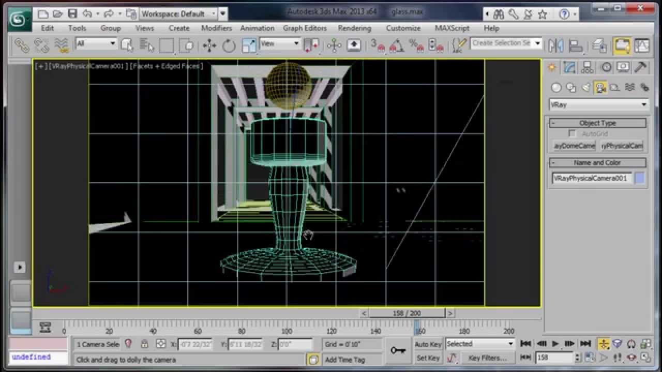Toggle the Auto Key mode
The width and height of the screenshot is (662, 372).
click(428, 344)
